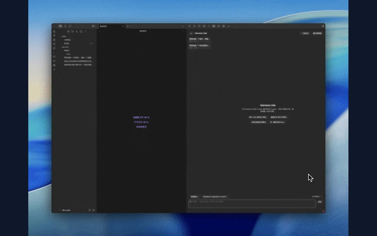The width and height of the screenshot is (377, 236).
Task: Open help from the sidebar bottom
Action: tap(90, 210)
